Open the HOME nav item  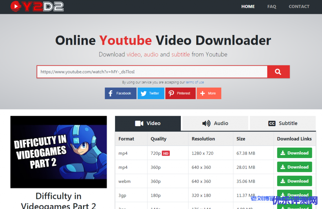click(248, 7)
